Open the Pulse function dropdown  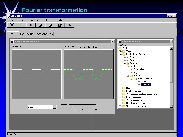coord(54,107)
